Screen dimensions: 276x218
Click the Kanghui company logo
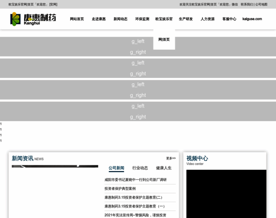pos(33,19)
